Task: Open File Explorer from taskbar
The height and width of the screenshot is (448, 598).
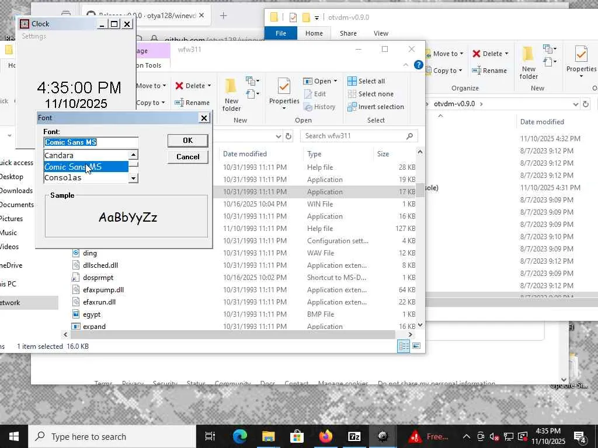Action: pyautogui.click(x=269, y=436)
